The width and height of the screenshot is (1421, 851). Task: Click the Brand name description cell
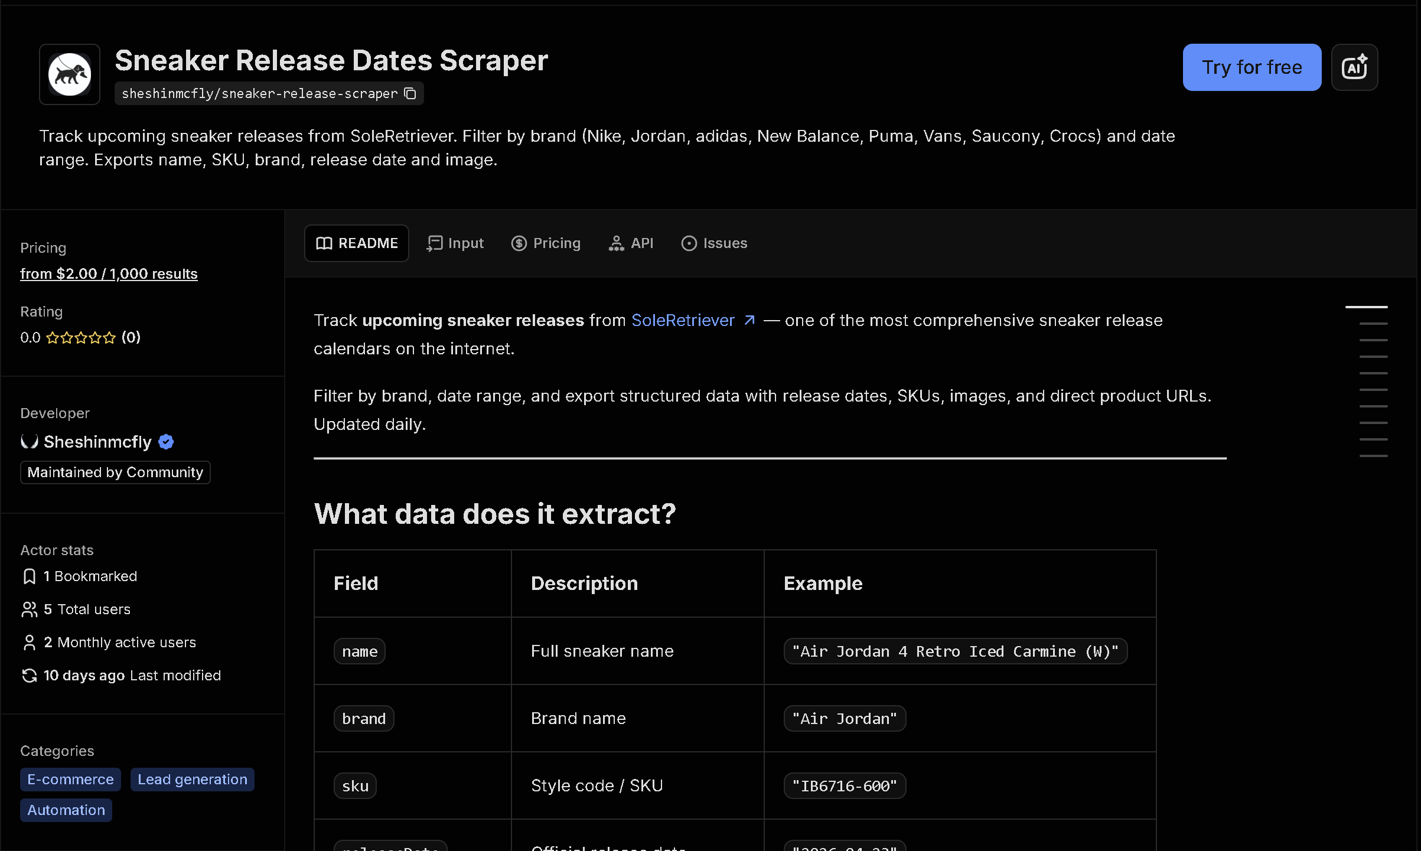(x=637, y=718)
